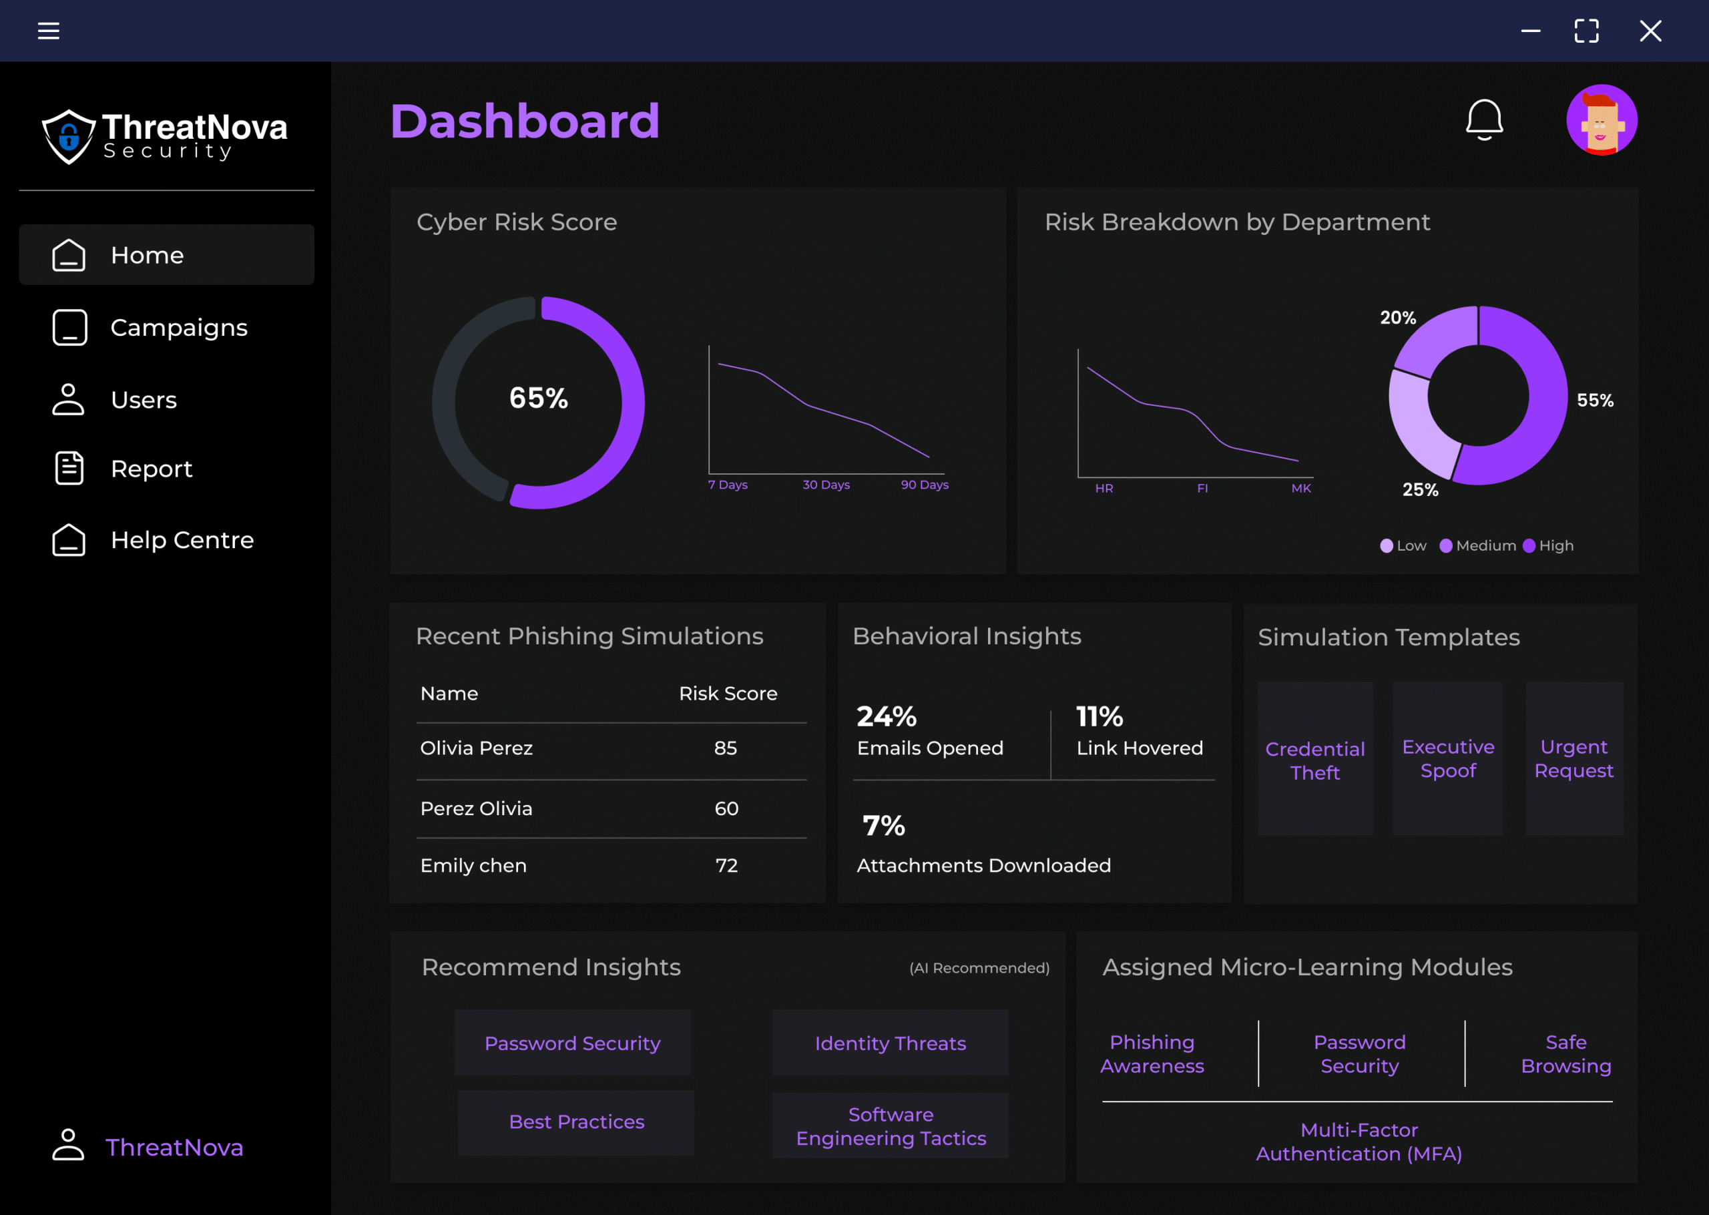Select Credential Theft template
The height and width of the screenshot is (1215, 1709).
[x=1315, y=758]
